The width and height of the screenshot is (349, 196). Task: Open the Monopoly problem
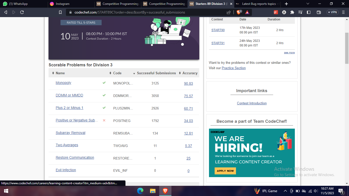pos(63,83)
